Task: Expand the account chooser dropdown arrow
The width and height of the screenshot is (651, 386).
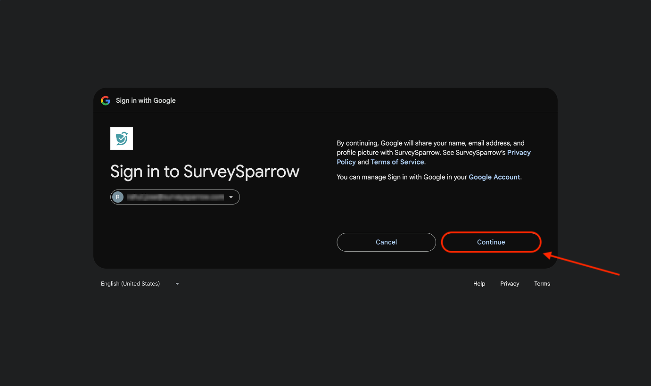Action: click(x=231, y=197)
